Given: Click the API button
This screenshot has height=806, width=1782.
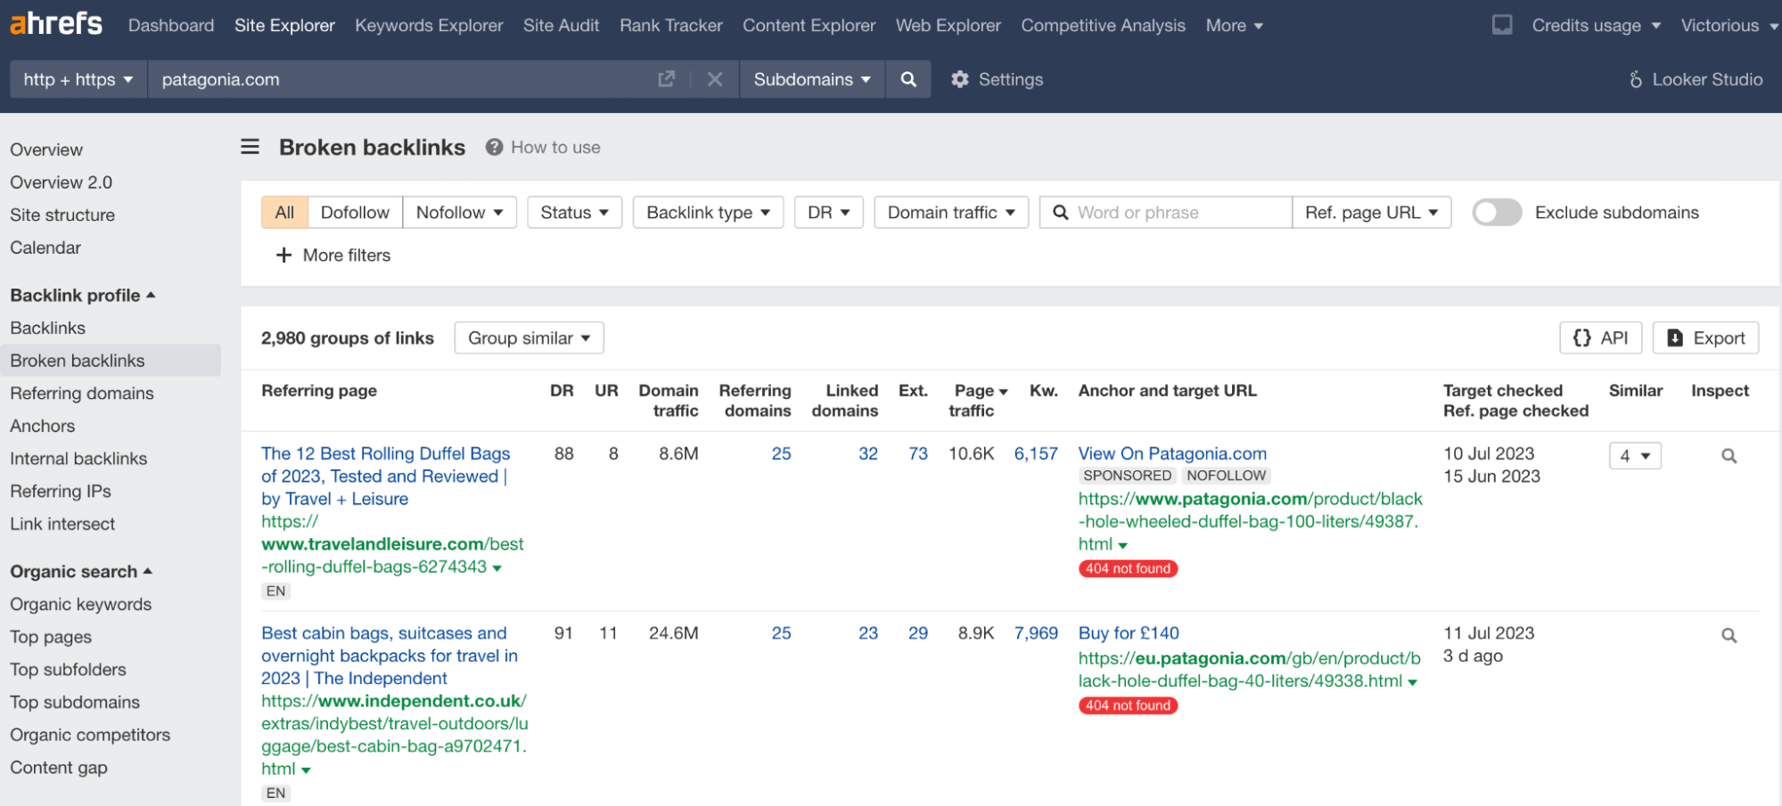Looking at the screenshot, I should click(x=1600, y=338).
